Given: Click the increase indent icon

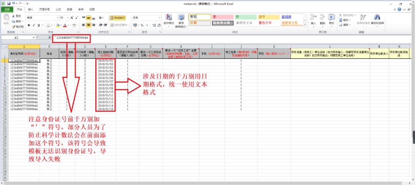Looking at the screenshot, I should pos(105,25).
